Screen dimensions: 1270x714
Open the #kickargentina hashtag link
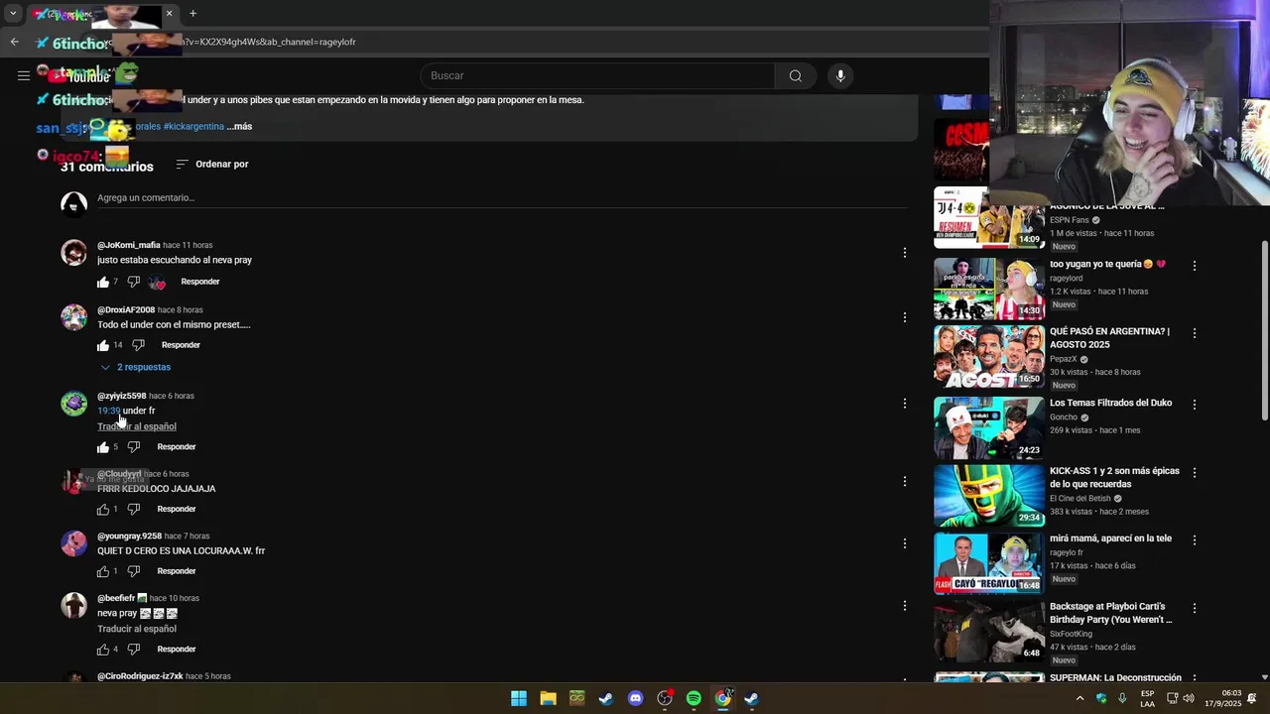(193, 126)
